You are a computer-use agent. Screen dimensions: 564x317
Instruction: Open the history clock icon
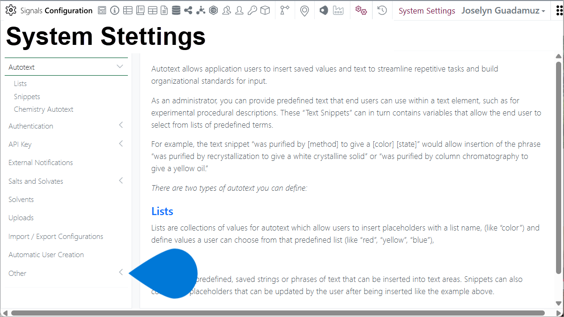[x=382, y=10]
